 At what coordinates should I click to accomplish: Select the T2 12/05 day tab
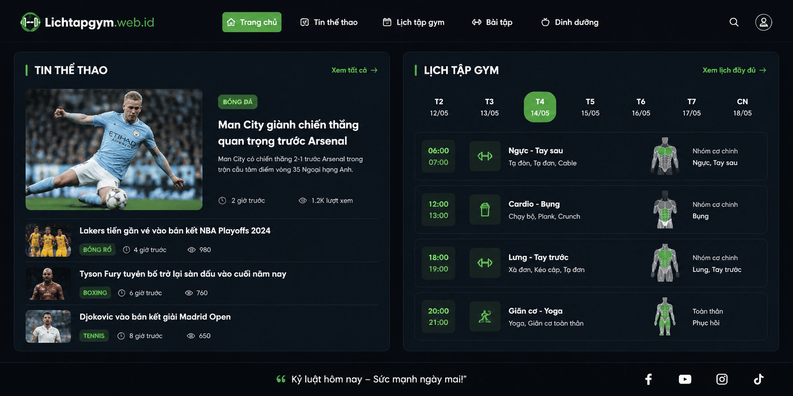pyautogui.click(x=439, y=107)
